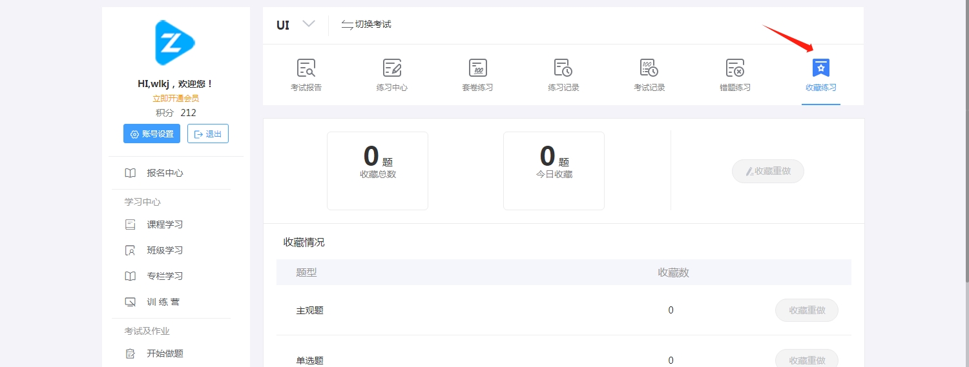
Task: Switch to the 错题练习 tab label
Action: pos(735,88)
